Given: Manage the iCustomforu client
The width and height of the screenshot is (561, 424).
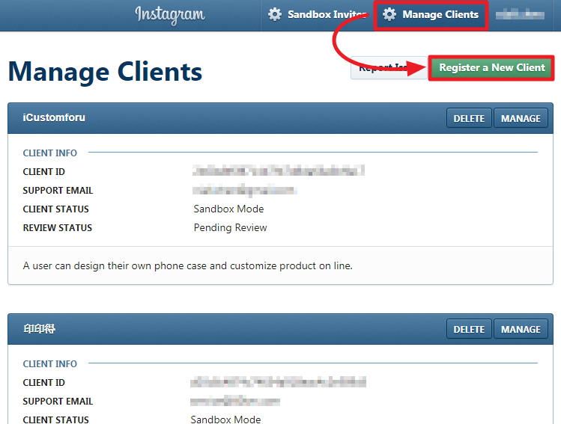Looking at the screenshot, I should click(x=521, y=118).
